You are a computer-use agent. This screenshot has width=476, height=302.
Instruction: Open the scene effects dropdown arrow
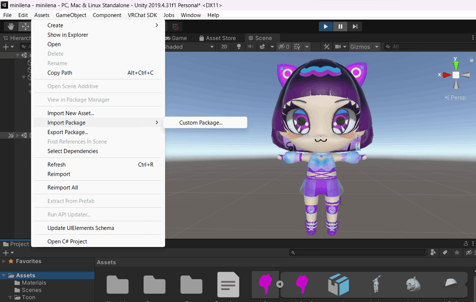272,47
